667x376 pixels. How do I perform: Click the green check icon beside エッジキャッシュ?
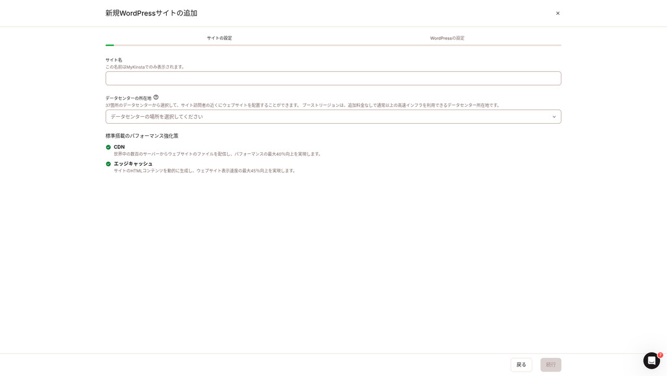pyautogui.click(x=109, y=164)
